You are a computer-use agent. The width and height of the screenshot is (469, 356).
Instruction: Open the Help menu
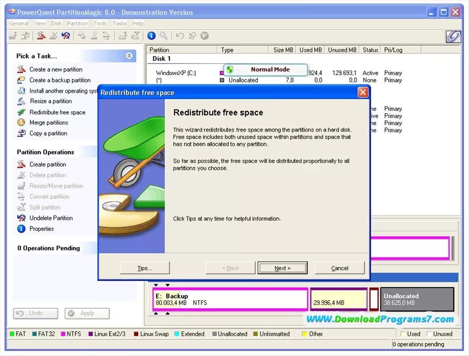pyautogui.click(x=138, y=23)
